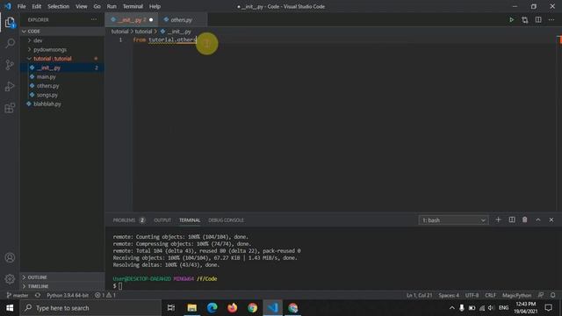Viewport: 562px width, 316px height.
Task: Click the errors and warnings indicator in status bar
Action: [x=105, y=295]
